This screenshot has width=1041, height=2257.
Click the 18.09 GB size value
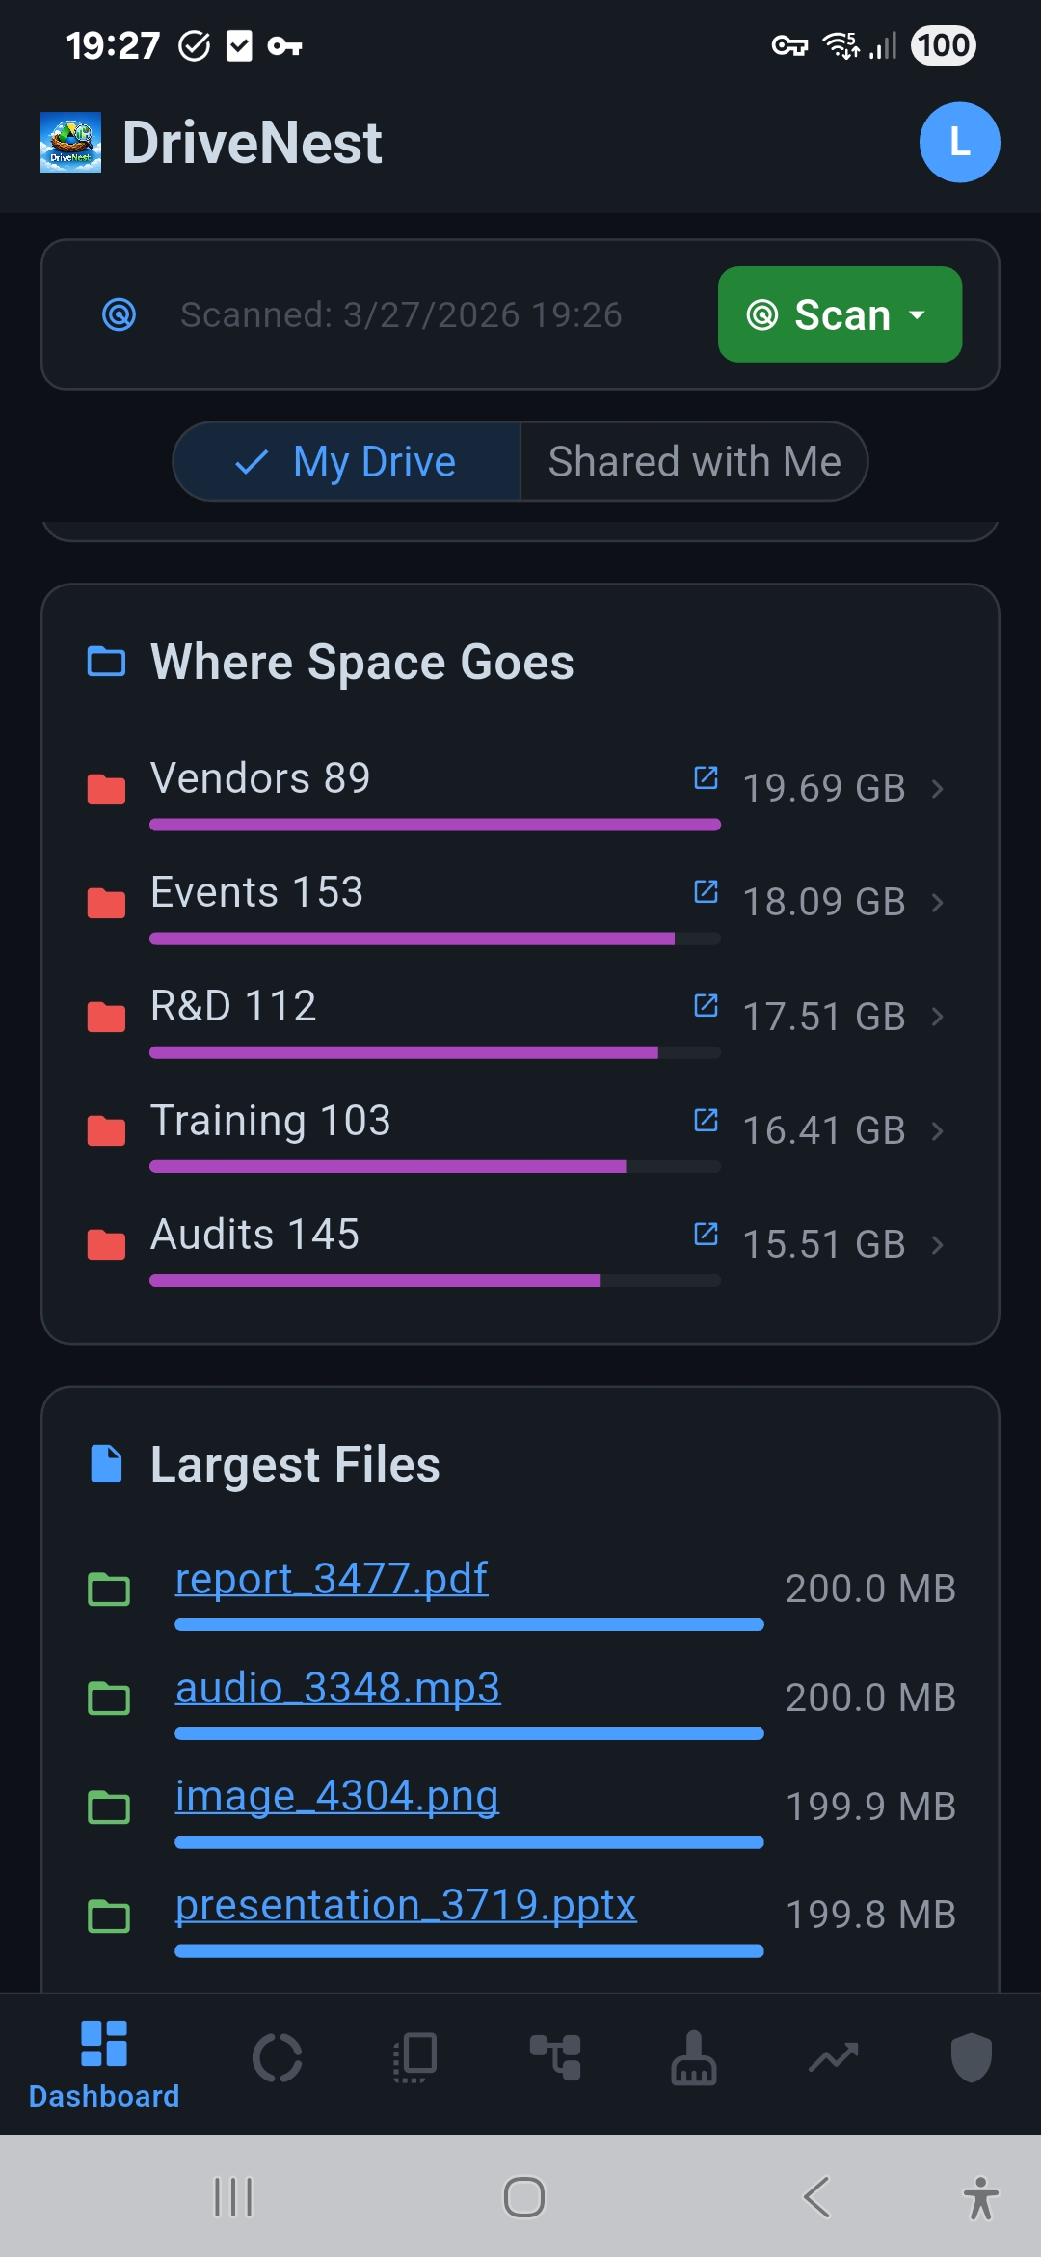point(824,902)
